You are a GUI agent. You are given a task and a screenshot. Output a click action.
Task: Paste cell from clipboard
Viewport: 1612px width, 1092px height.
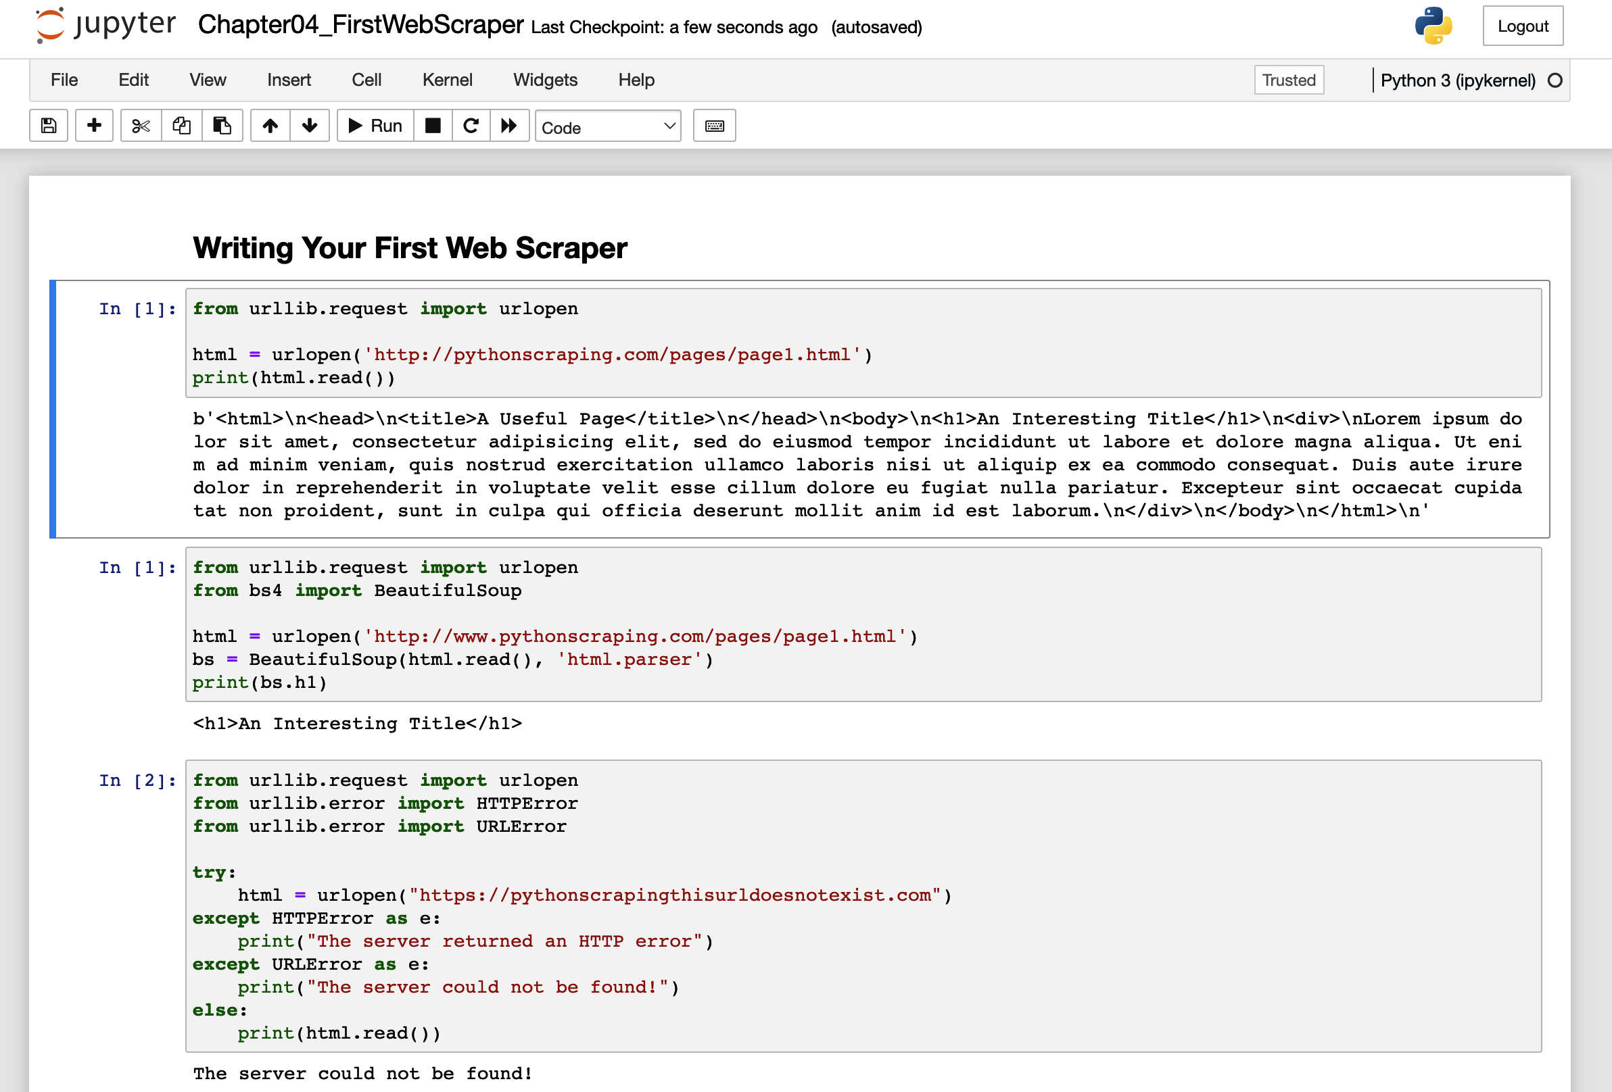point(222,126)
